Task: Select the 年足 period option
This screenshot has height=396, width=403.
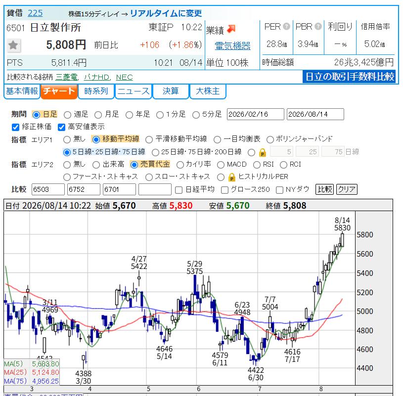Action: click(129, 115)
